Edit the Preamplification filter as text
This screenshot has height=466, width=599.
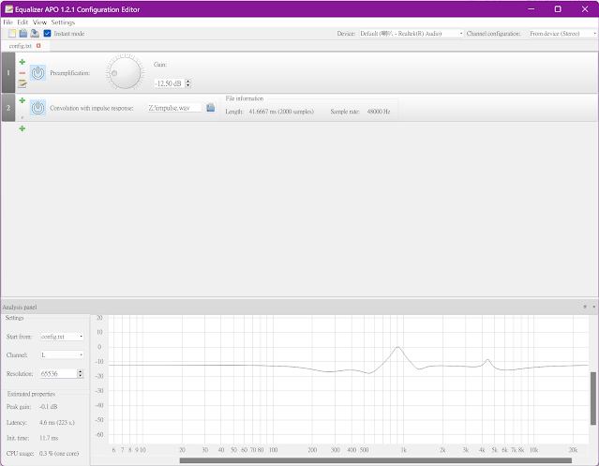click(x=22, y=83)
